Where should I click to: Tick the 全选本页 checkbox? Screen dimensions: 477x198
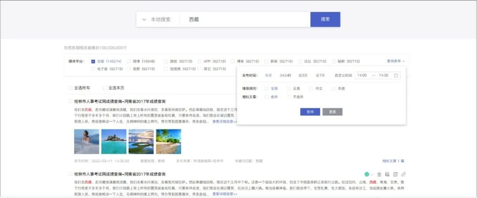pyautogui.click(x=105, y=88)
